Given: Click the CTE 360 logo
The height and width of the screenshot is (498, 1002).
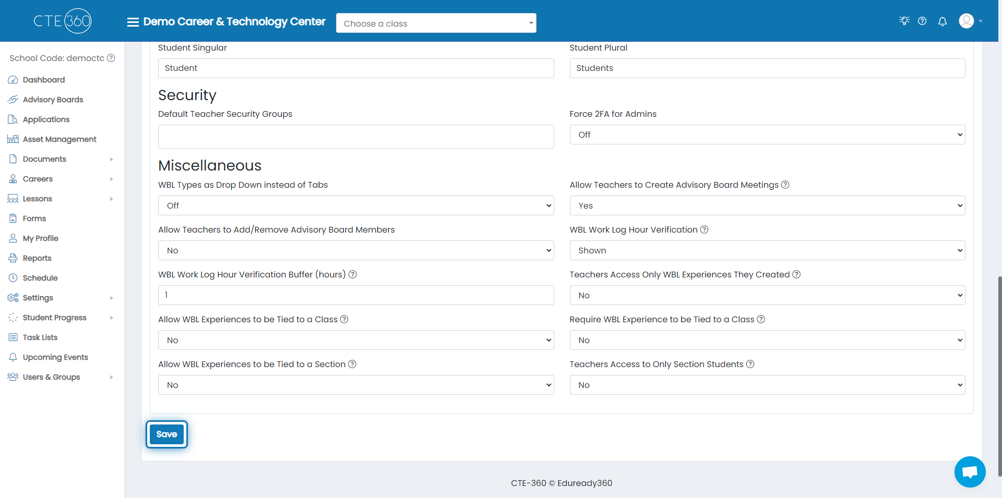Looking at the screenshot, I should (63, 21).
